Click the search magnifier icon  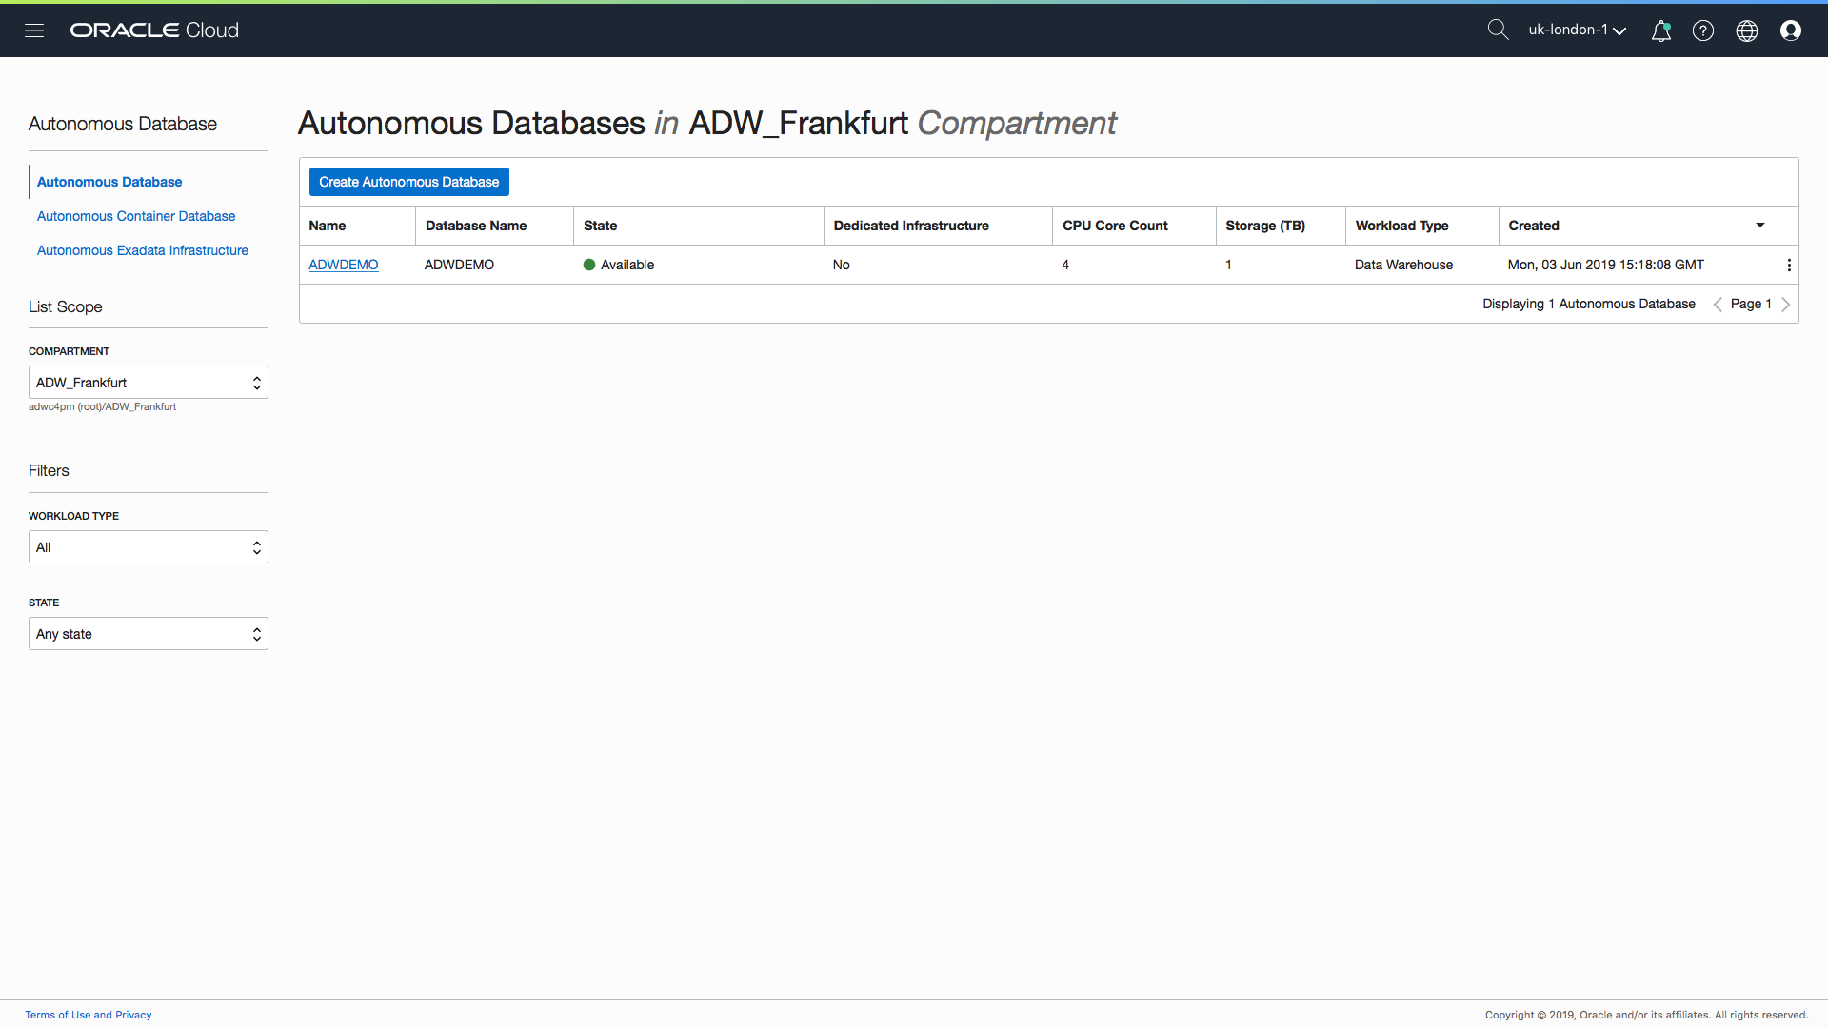1498,30
